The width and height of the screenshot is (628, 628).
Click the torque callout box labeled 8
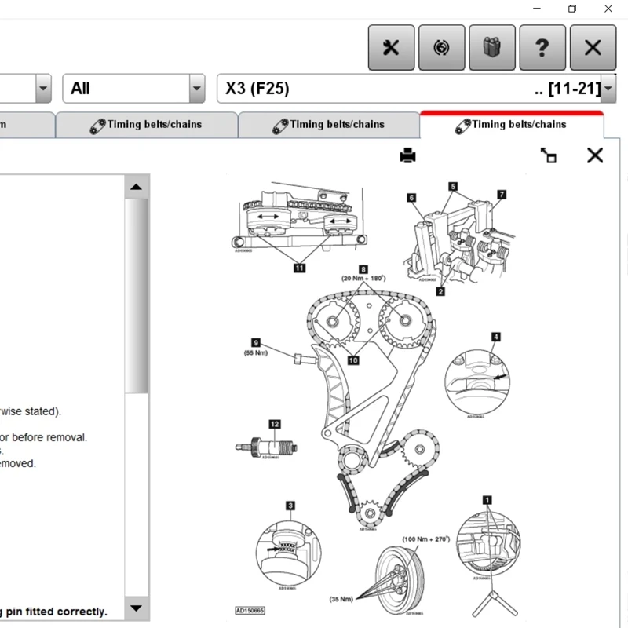pyautogui.click(x=363, y=268)
